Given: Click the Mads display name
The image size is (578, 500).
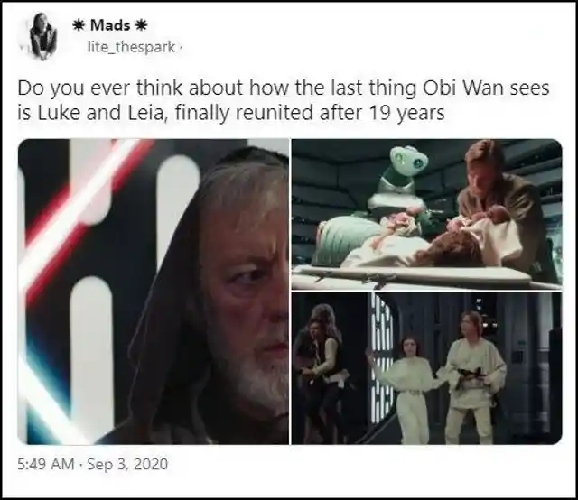Looking at the screenshot, I should coord(110,25).
